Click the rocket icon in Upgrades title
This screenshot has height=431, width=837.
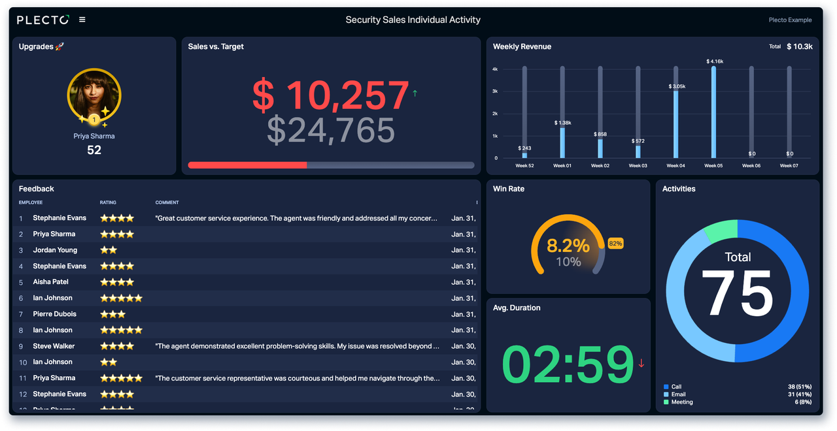[60, 47]
